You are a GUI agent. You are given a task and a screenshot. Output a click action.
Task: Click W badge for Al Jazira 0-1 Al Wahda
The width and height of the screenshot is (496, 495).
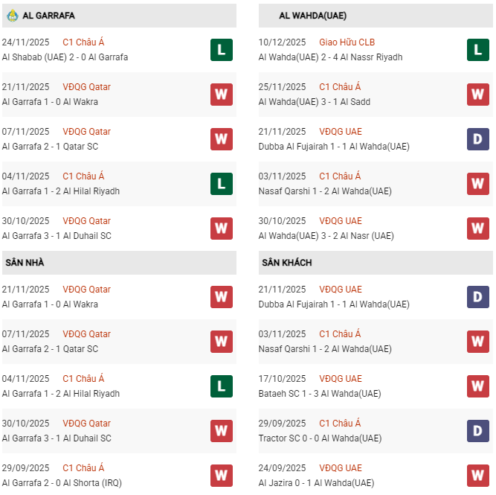tap(478, 476)
